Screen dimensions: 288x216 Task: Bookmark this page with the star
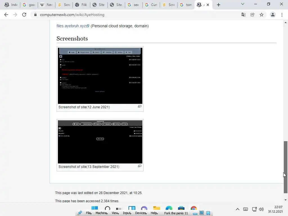click(x=261, y=15)
